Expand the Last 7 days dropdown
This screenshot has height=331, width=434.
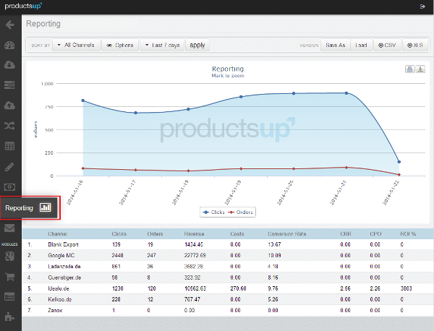tap(163, 45)
